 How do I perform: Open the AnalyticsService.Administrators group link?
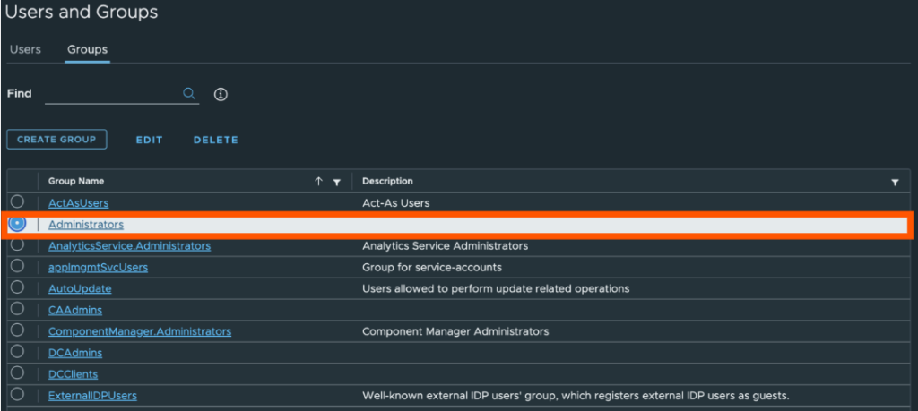tap(129, 245)
